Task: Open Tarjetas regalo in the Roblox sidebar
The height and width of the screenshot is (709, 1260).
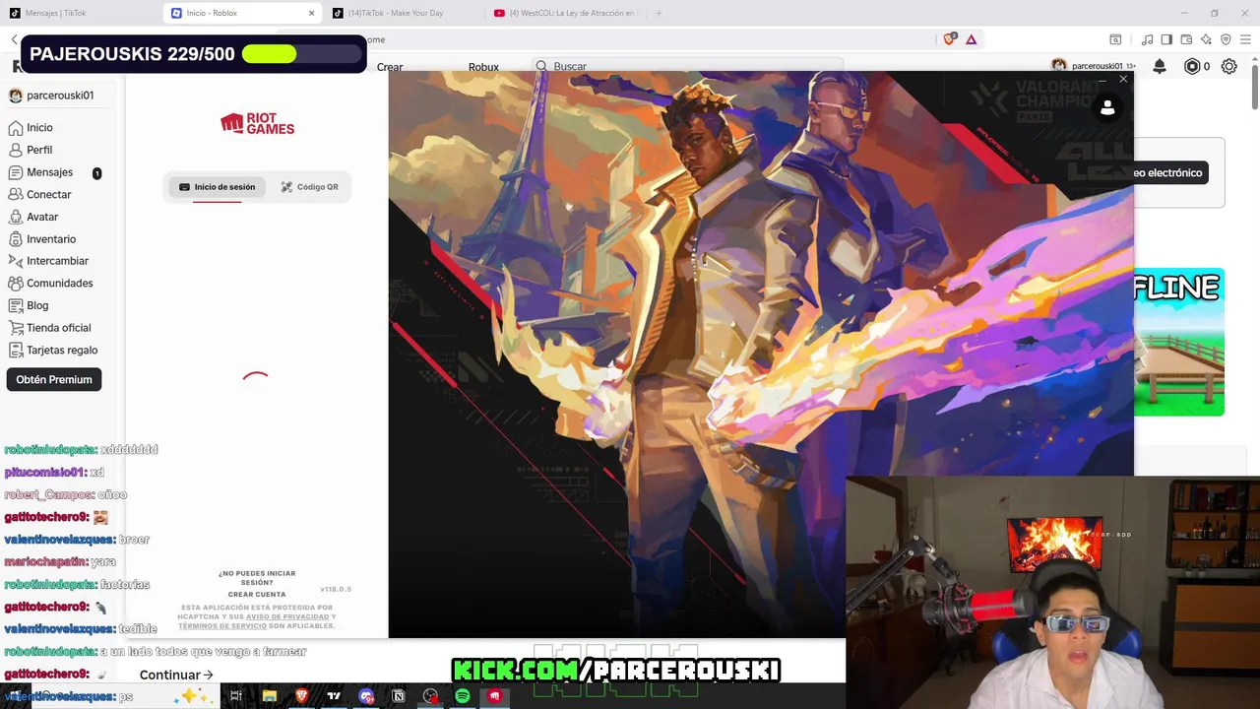Action: coord(52,351)
